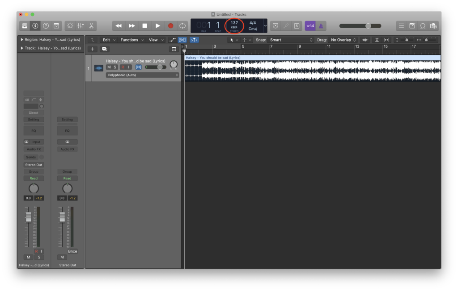Open the Mixer faders button
Screen dimensions: 458x291
pos(81,26)
